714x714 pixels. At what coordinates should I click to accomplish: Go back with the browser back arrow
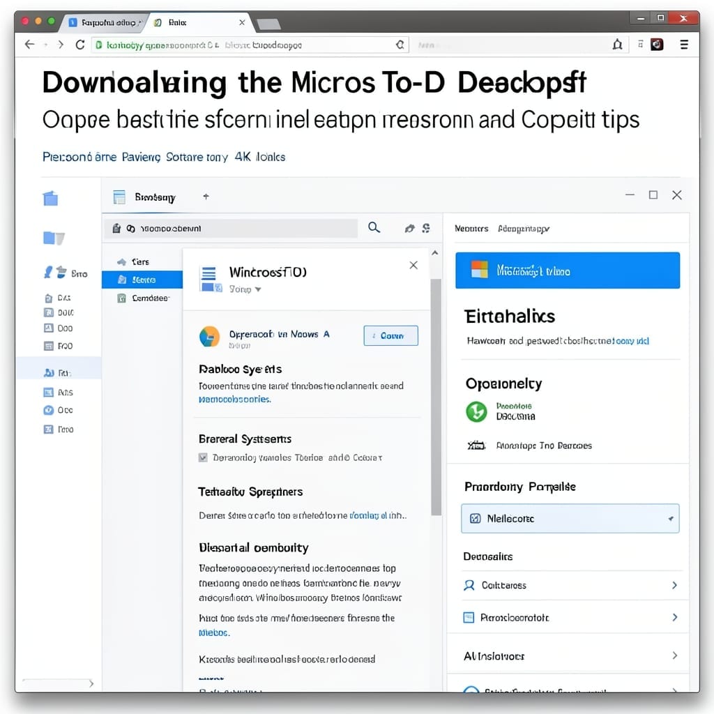point(29,45)
